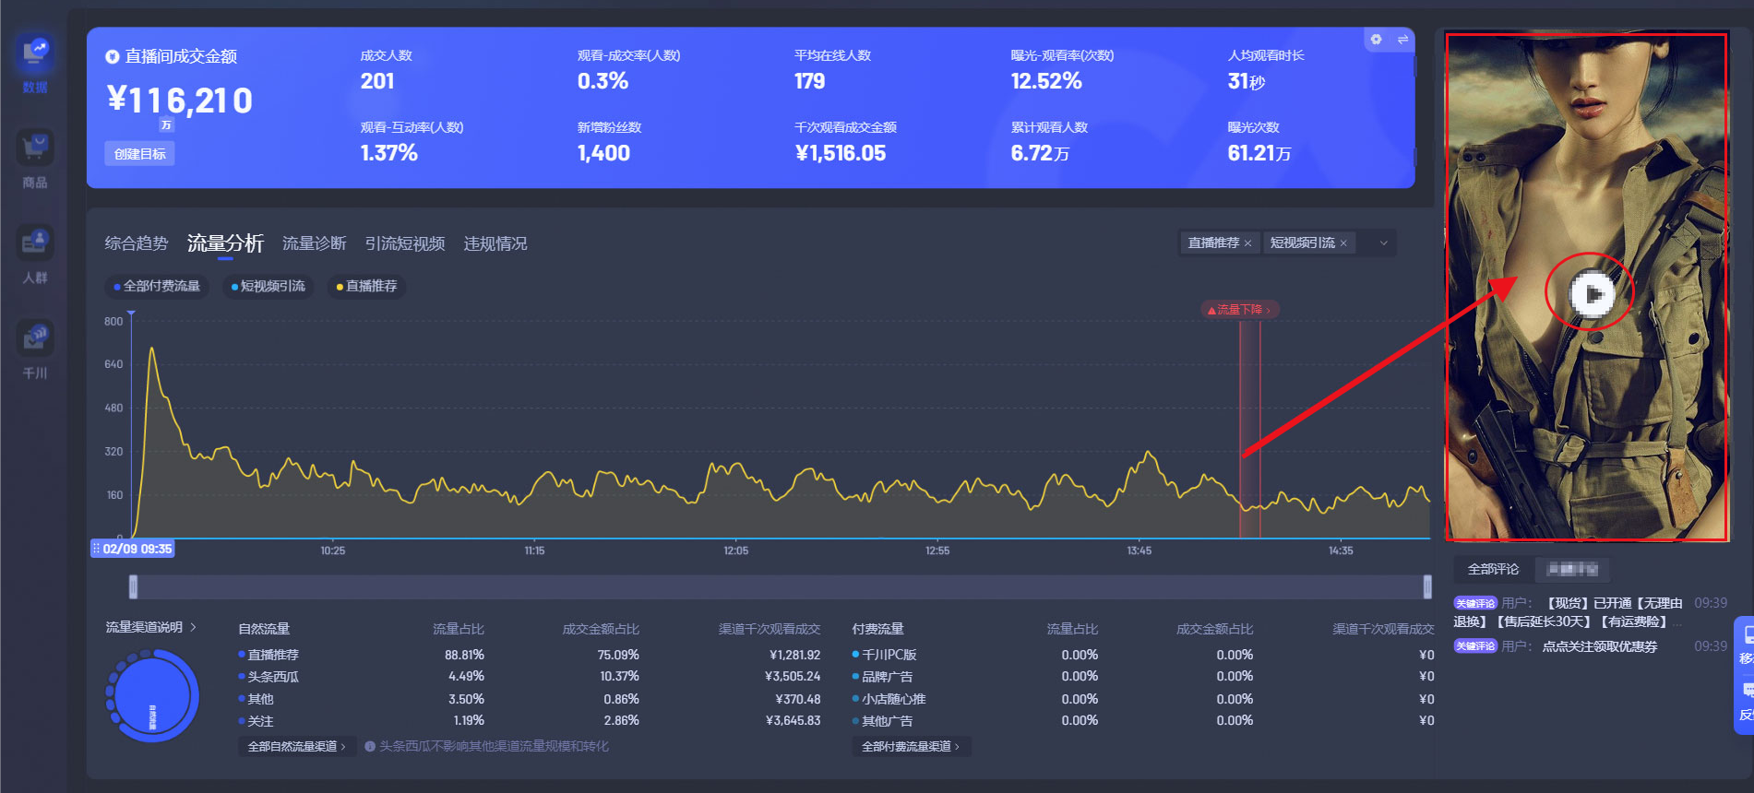Expand 全部付费流量渠道 list
Screen dimensions: 1754x793
coord(910,747)
